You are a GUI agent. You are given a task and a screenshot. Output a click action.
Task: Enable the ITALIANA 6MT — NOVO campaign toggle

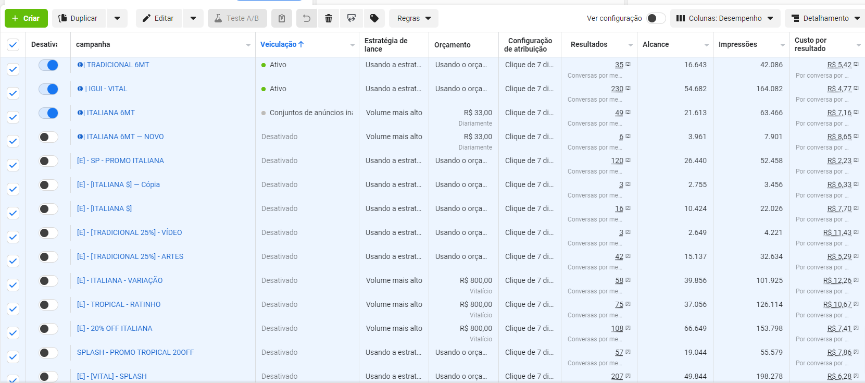click(48, 137)
